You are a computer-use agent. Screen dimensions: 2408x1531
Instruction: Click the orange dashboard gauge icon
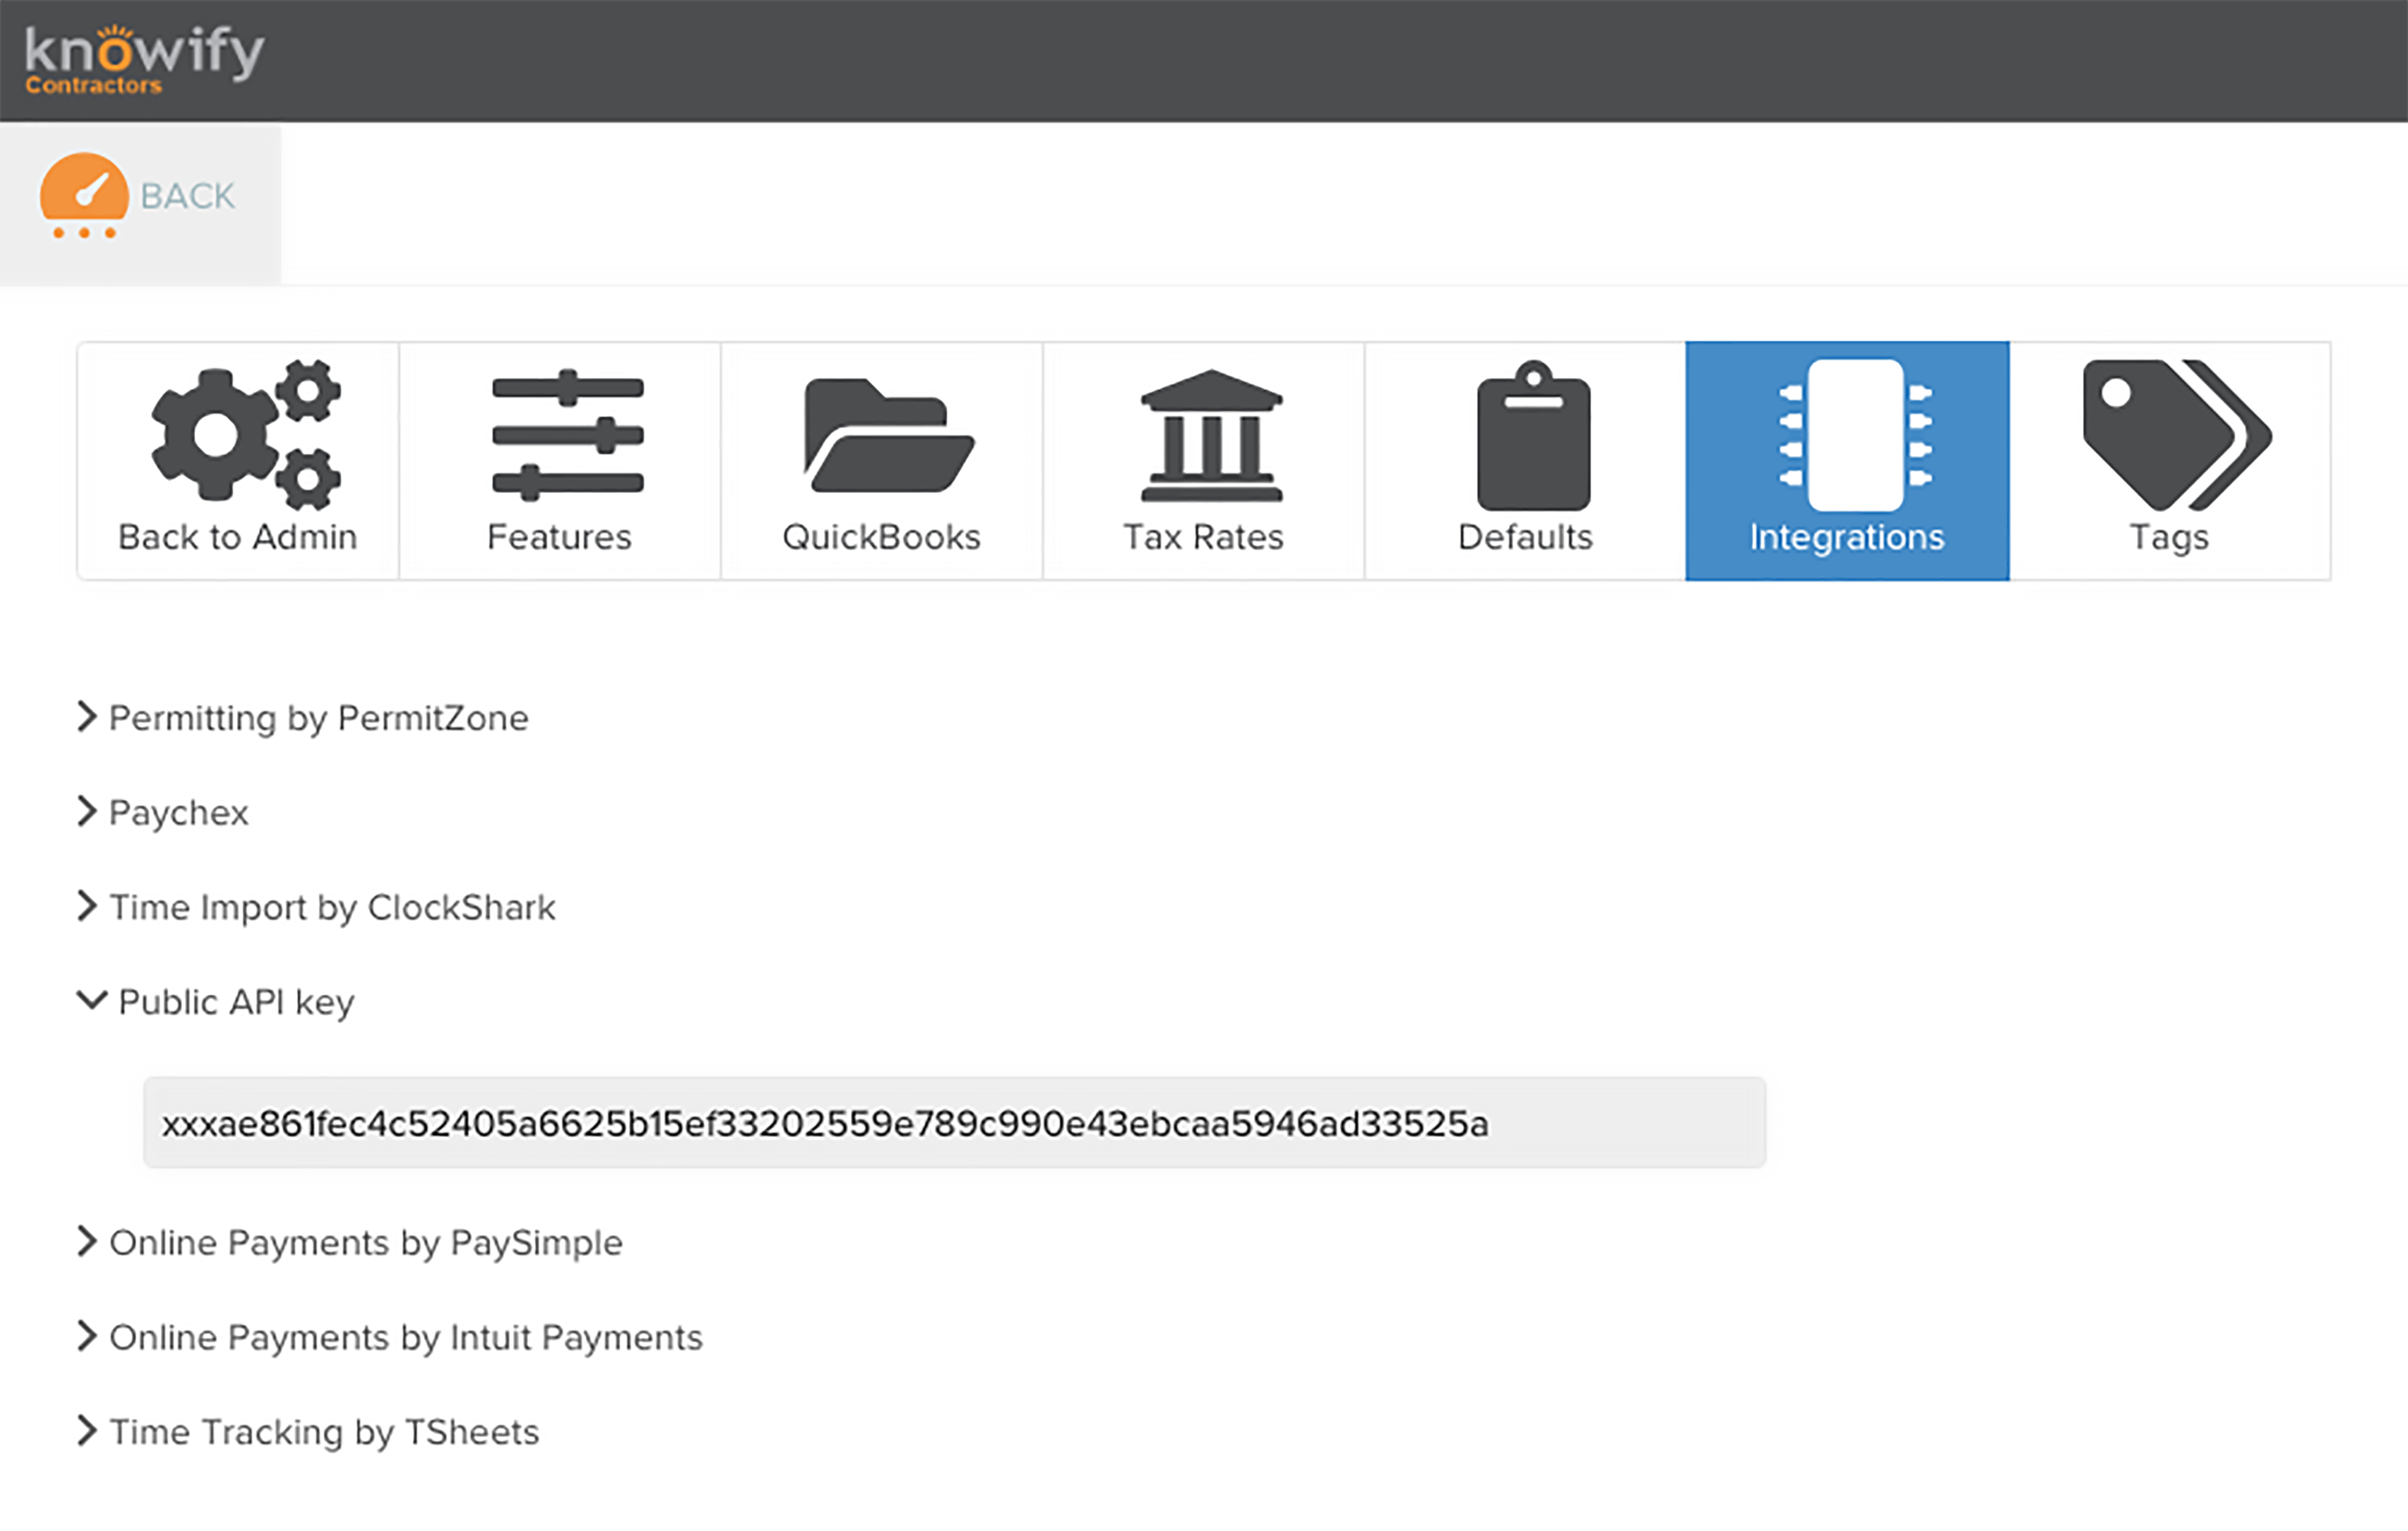(84, 196)
